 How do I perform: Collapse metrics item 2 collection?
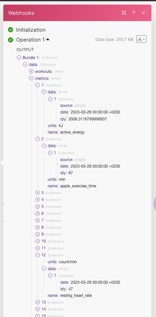point(38,139)
